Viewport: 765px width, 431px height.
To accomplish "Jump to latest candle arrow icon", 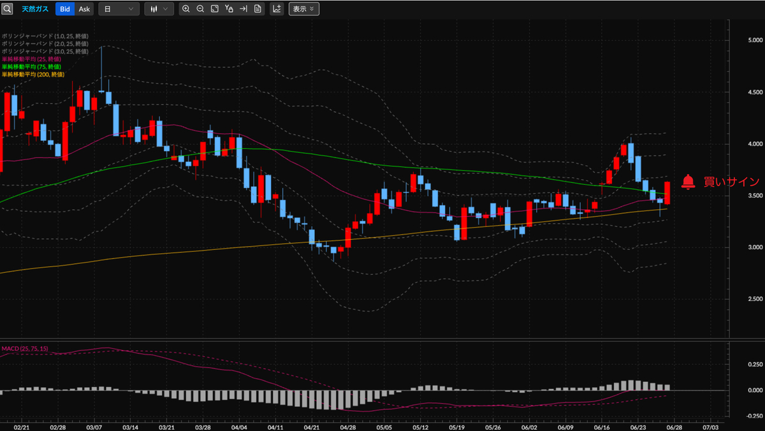I will pos(243,9).
